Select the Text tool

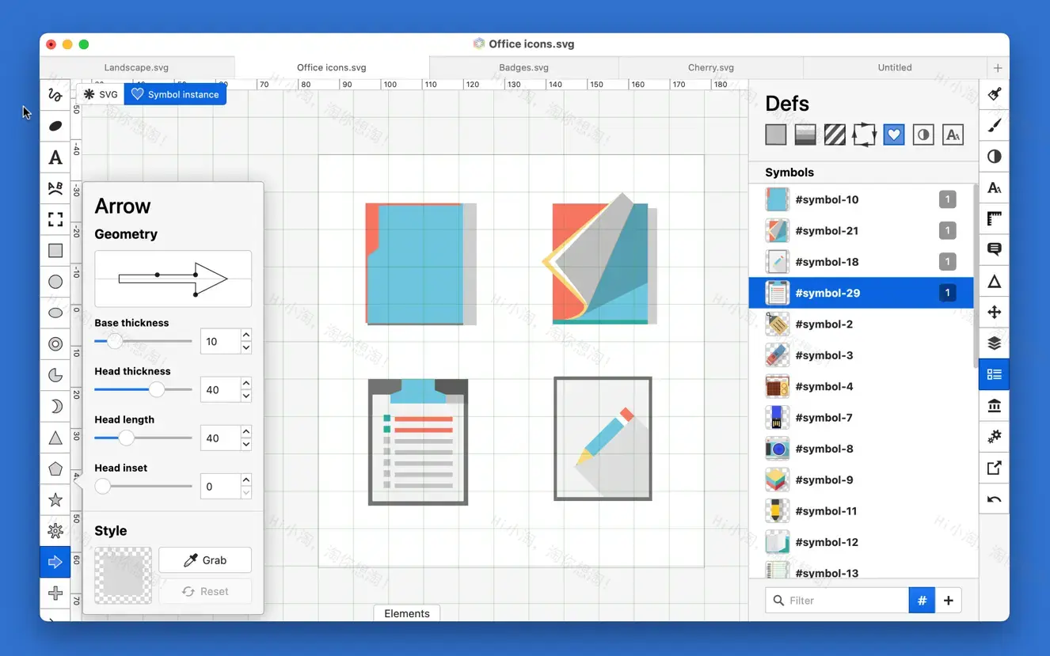click(55, 157)
